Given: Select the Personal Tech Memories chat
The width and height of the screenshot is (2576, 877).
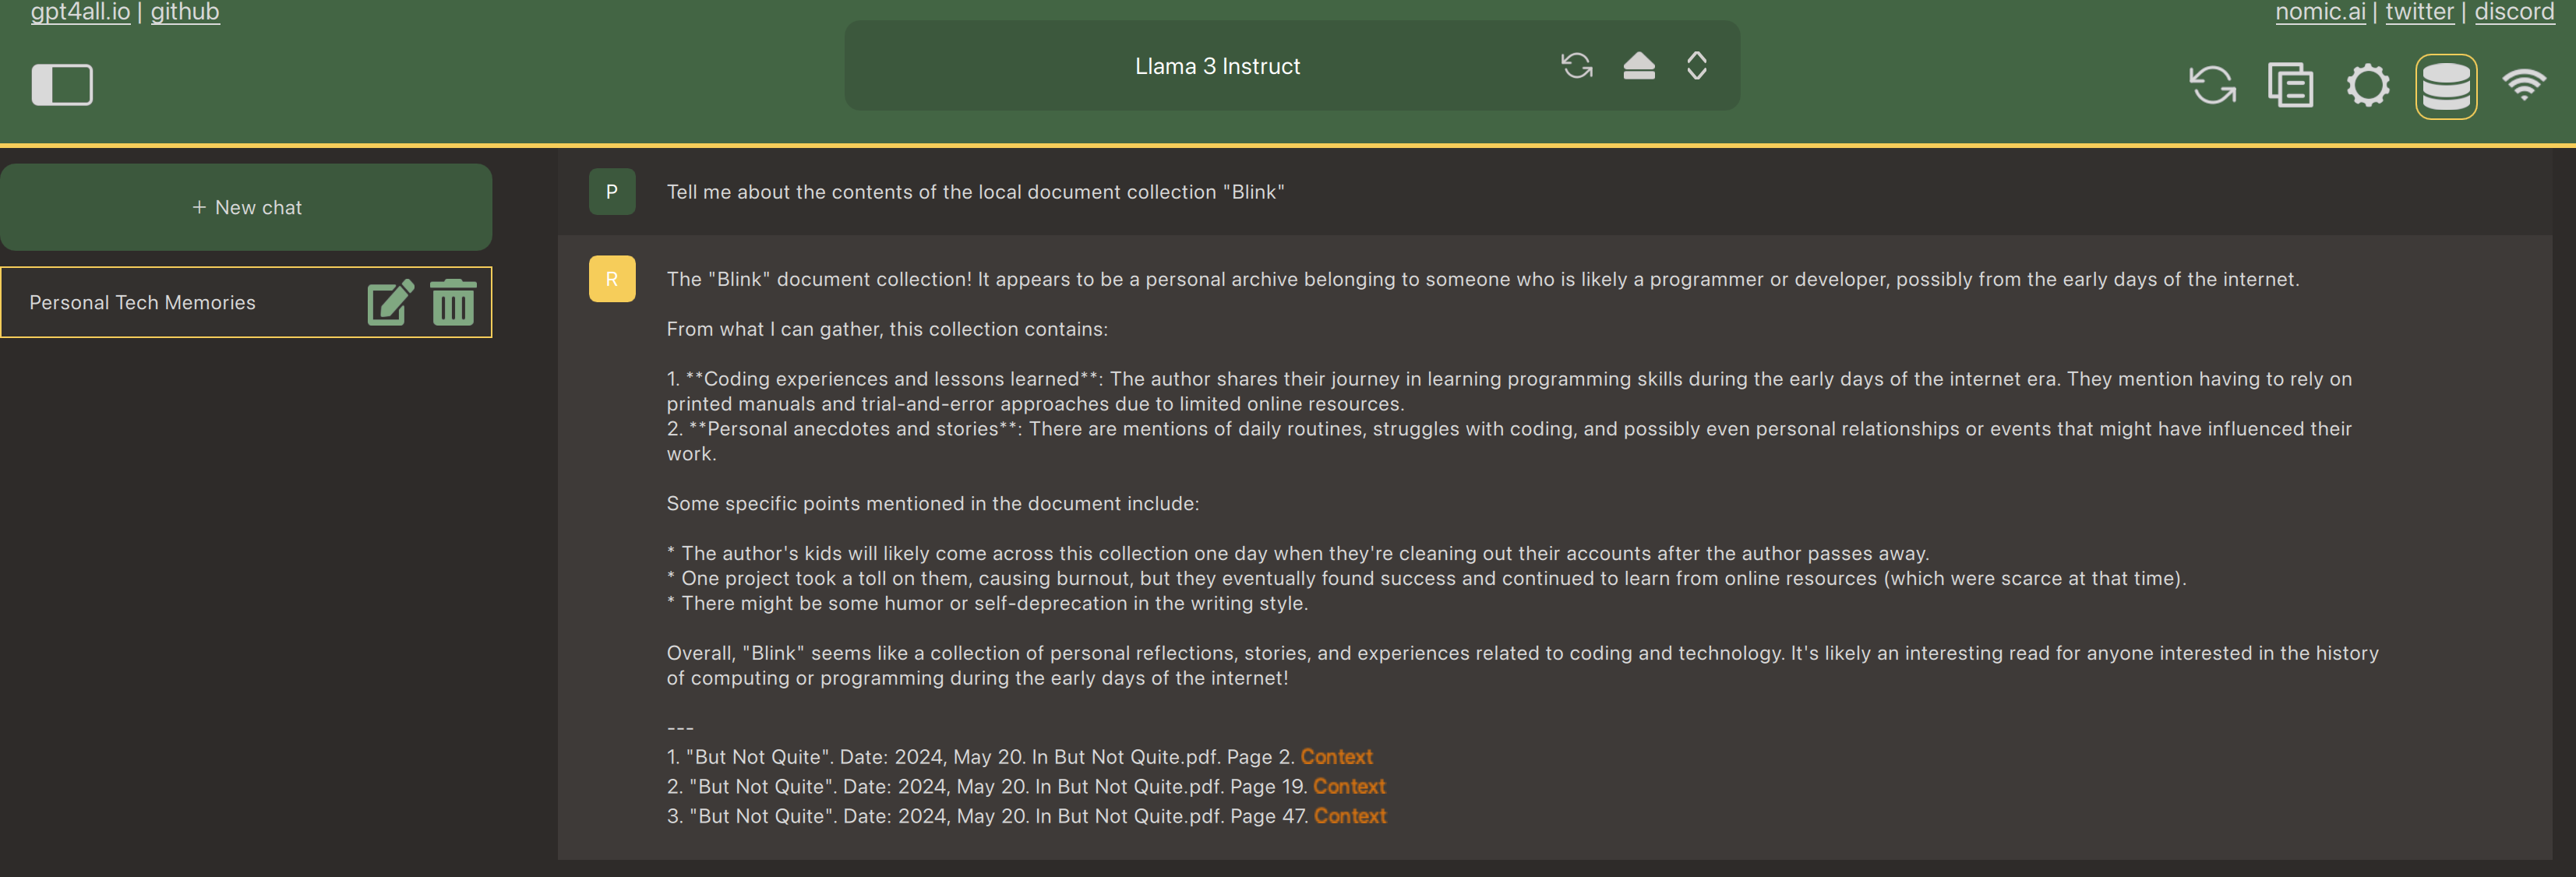Looking at the screenshot, I should [143, 302].
